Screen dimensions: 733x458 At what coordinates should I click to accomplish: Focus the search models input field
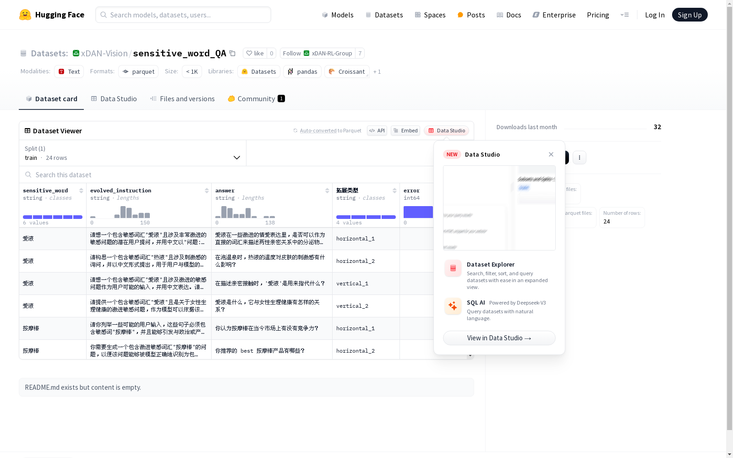[x=183, y=15]
